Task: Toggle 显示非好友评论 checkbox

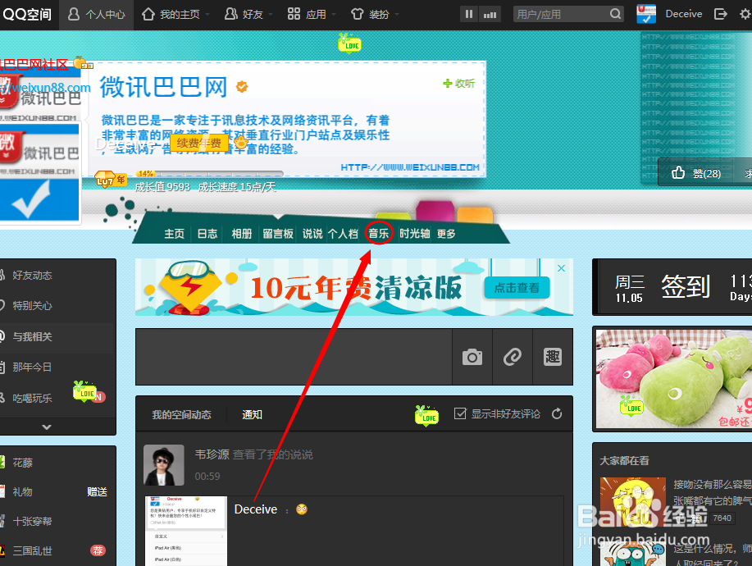Action: (x=460, y=413)
